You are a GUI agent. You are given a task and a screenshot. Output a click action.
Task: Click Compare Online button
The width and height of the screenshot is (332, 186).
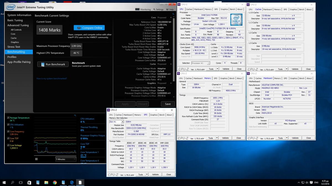click(x=89, y=28)
